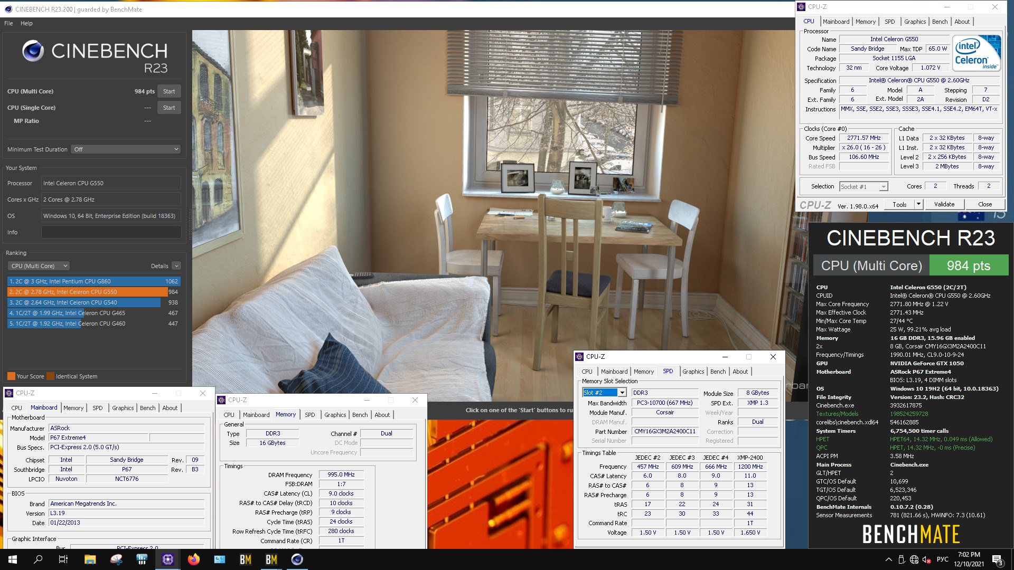Image resolution: width=1014 pixels, height=570 pixels.
Task: Open Task View on the taskbar
Action: coord(63,559)
